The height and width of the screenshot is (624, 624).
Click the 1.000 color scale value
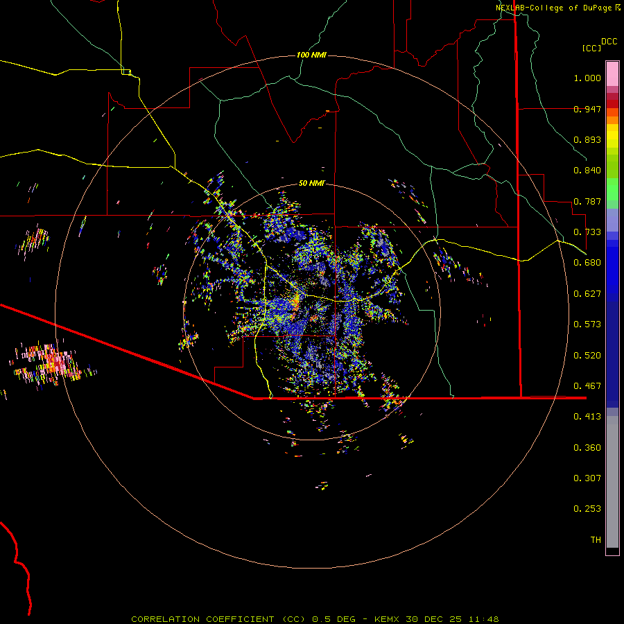pos(587,78)
